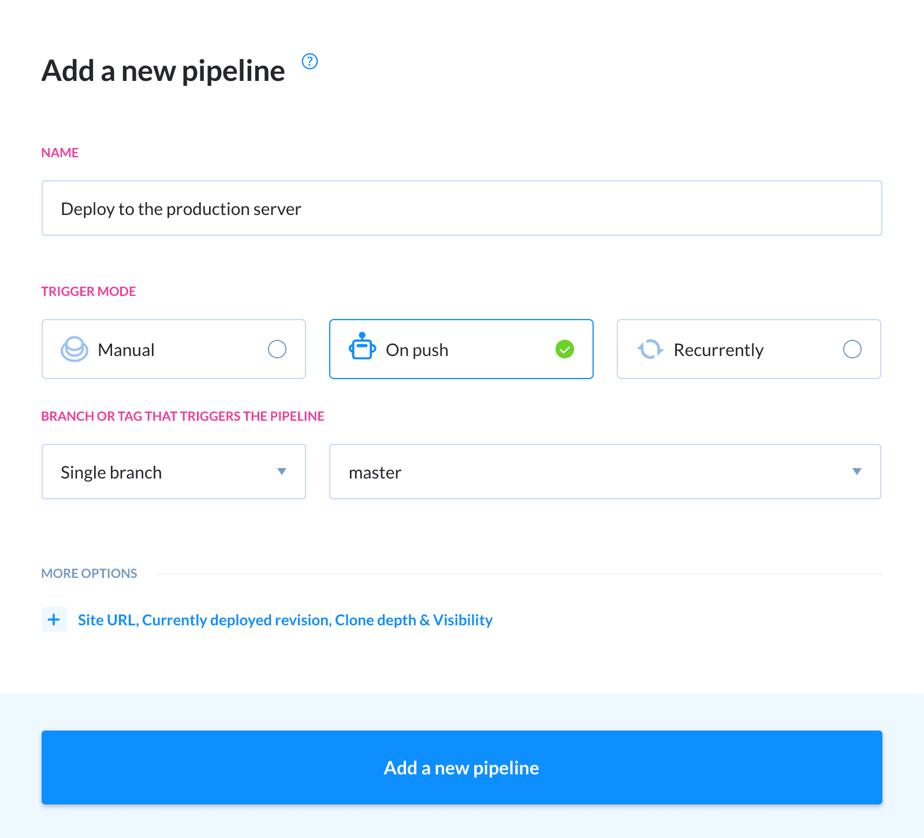Click the pipeline name input field
The width and height of the screenshot is (924, 838).
point(461,208)
